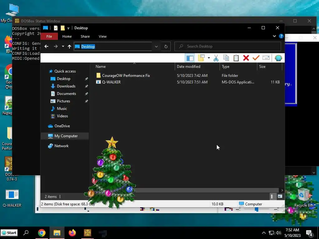Click the folder views toolbar icon

(x=201, y=58)
